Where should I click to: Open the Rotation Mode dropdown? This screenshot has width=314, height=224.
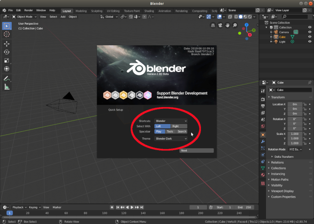295,149
